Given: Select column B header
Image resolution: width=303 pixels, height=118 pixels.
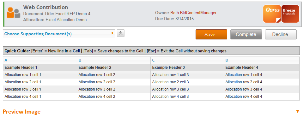Looking at the screenshot, I should pos(114,60).
